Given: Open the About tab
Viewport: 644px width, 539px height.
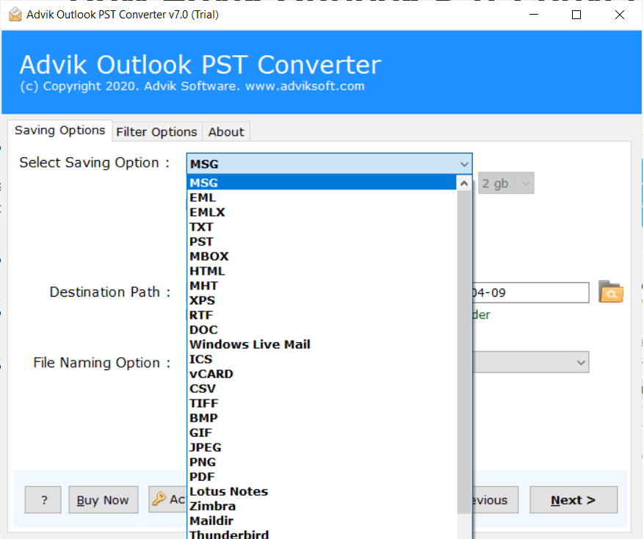Looking at the screenshot, I should click(226, 132).
